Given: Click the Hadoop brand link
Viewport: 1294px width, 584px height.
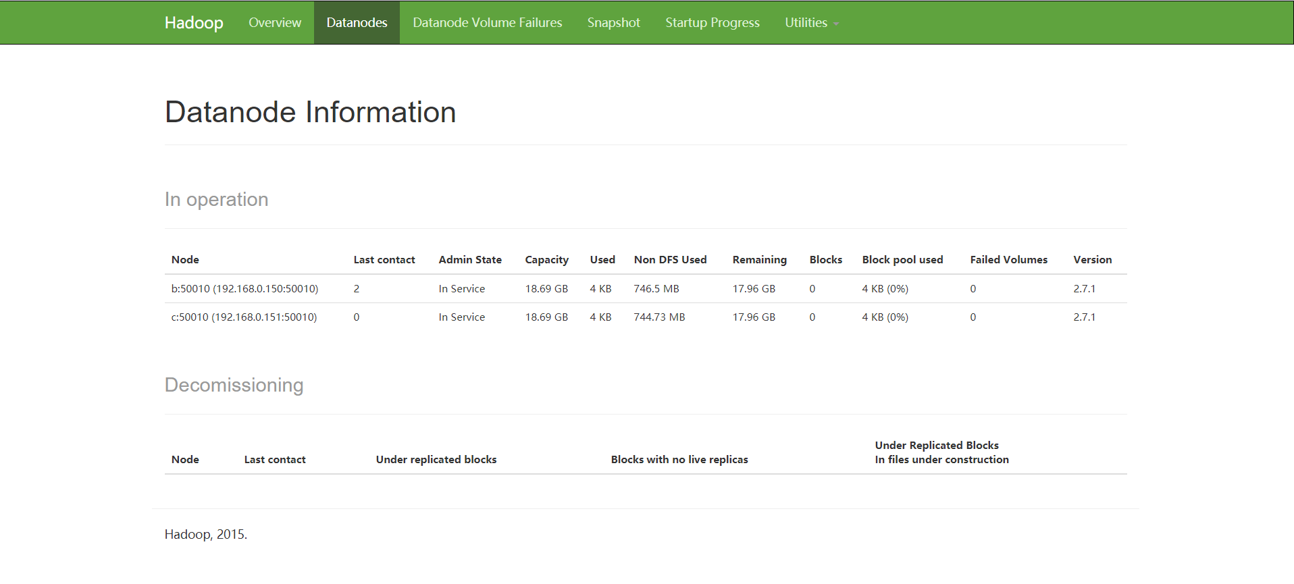Looking at the screenshot, I should click(x=194, y=23).
